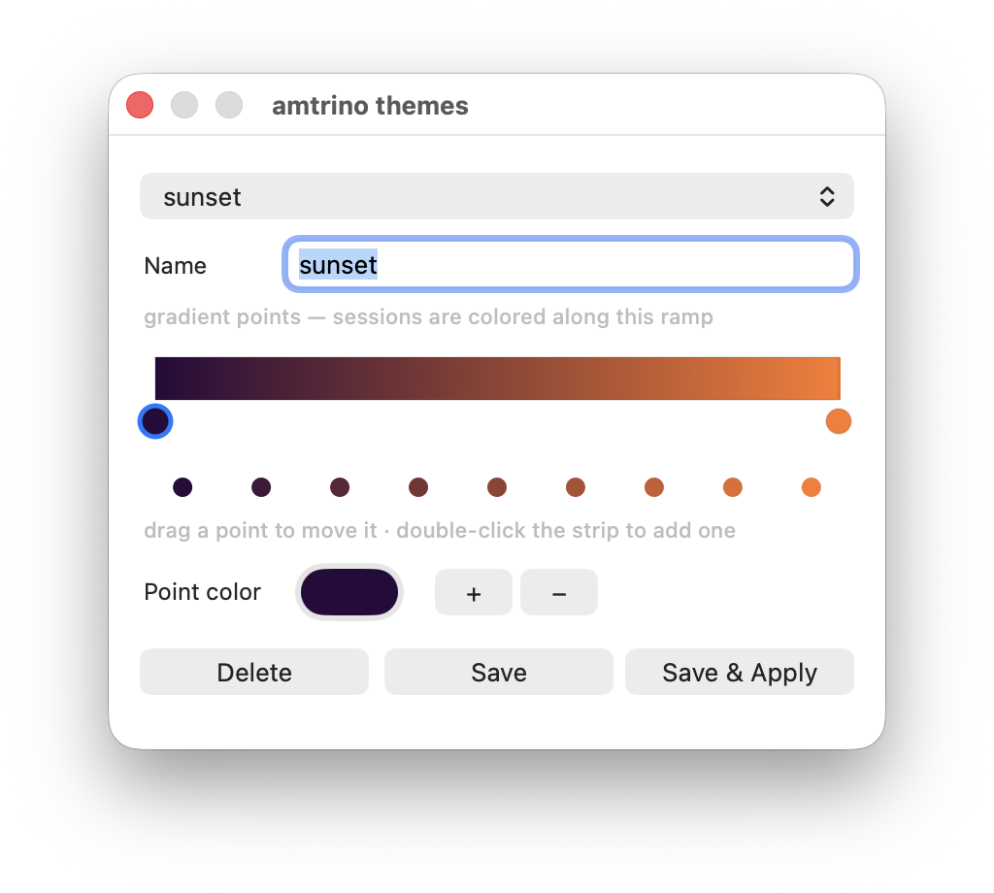The width and height of the screenshot is (994, 893).
Task: Click Save & Apply button
Action: (739, 672)
